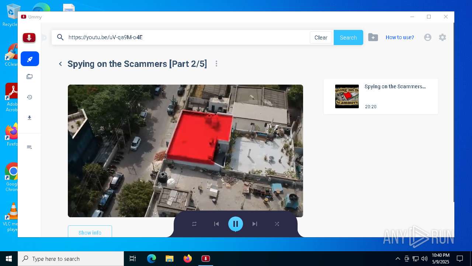Open the network tray icon
Image resolution: width=472 pixels, height=266 pixels.
tap(416, 259)
